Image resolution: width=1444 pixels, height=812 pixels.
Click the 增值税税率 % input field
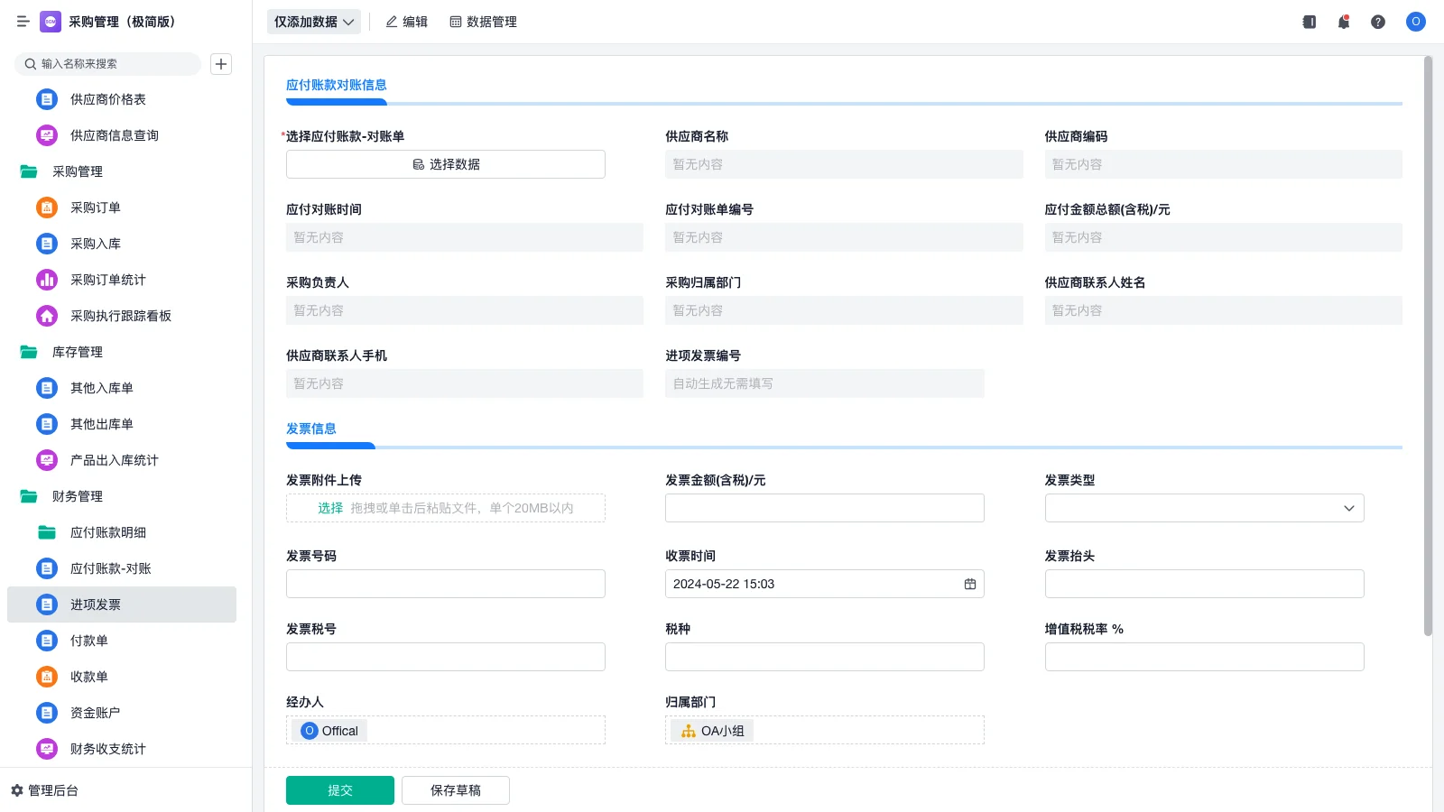point(1204,657)
